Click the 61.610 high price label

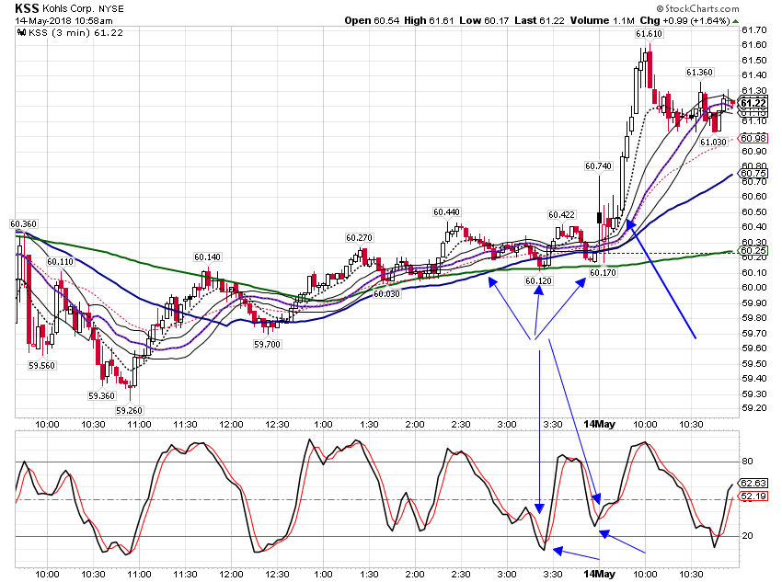tap(649, 34)
